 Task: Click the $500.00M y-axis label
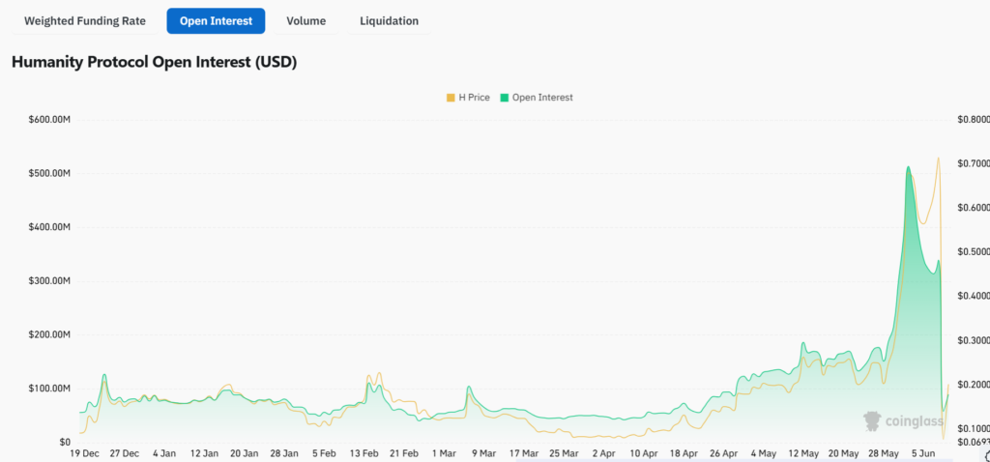click(x=49, y=174)
